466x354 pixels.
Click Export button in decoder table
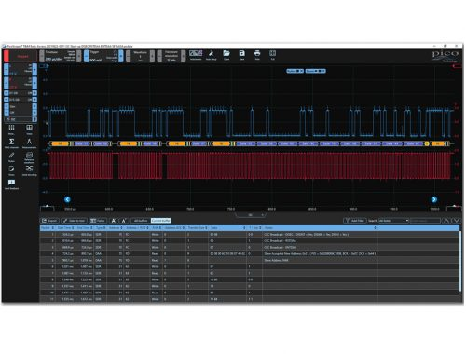pos(49,221)
